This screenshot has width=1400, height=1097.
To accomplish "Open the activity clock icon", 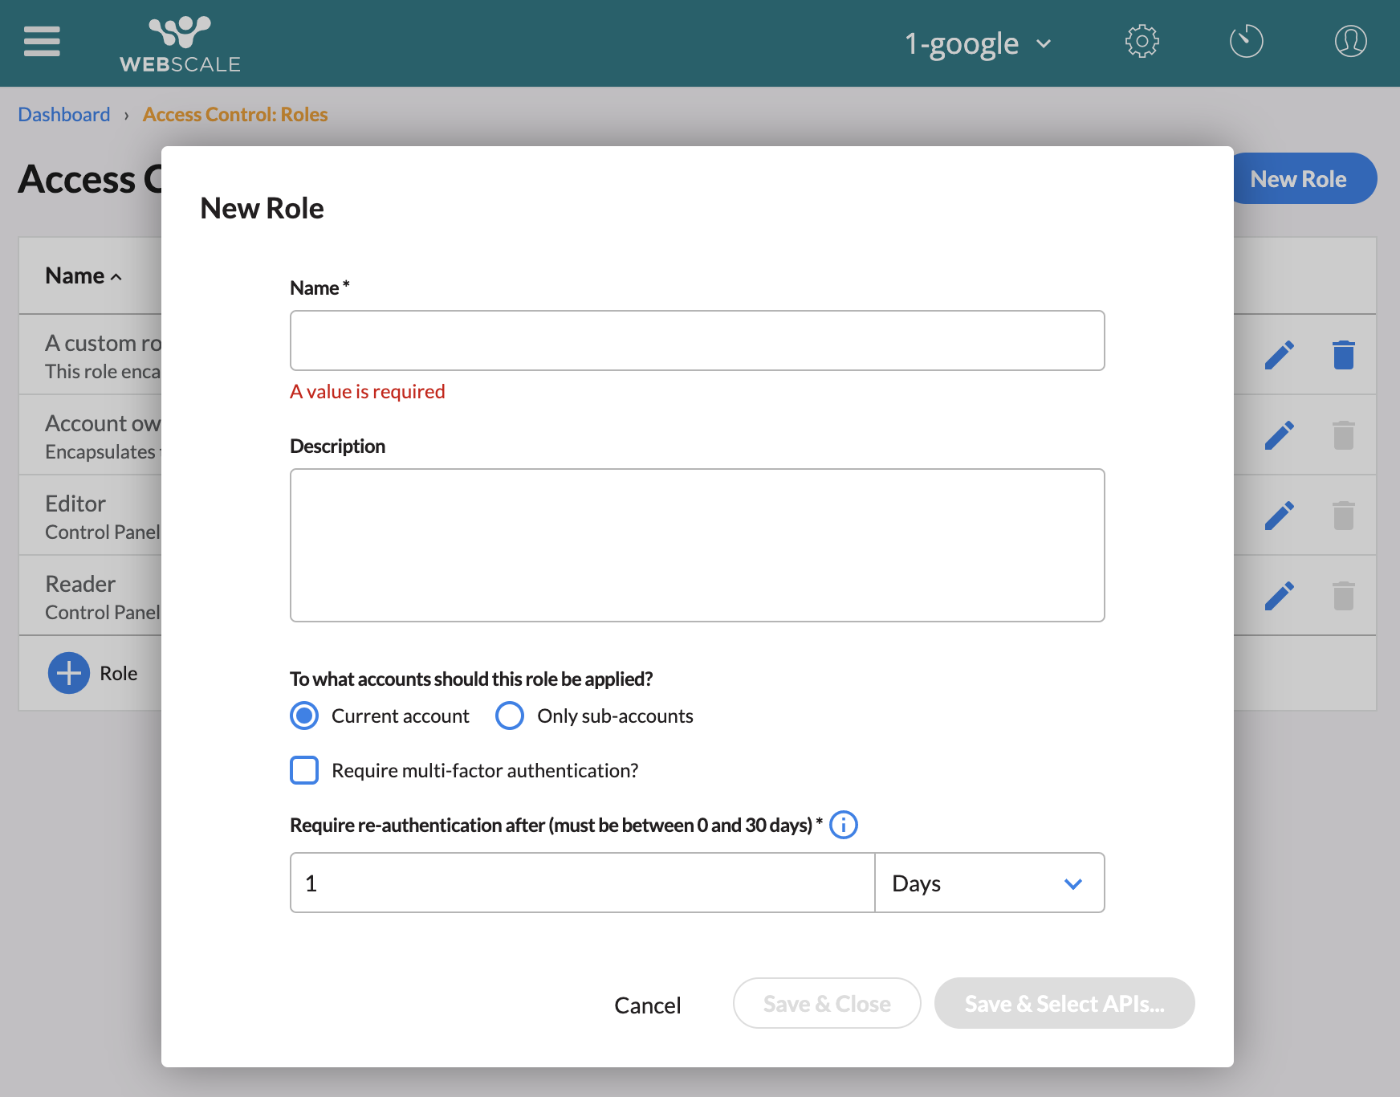I will point(1246,42).
